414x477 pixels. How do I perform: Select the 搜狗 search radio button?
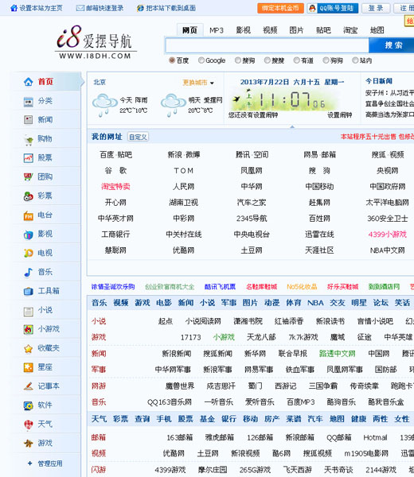(237, 60)
